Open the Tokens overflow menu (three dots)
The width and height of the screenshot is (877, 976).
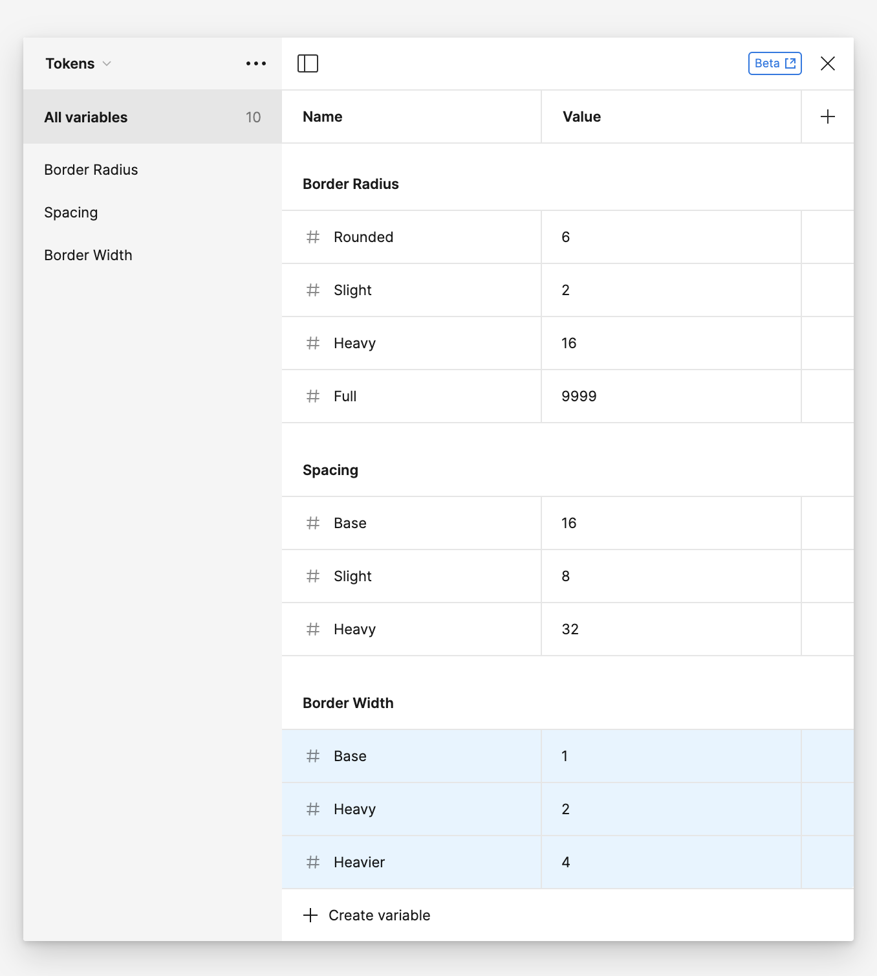click(x=255, y=63)
